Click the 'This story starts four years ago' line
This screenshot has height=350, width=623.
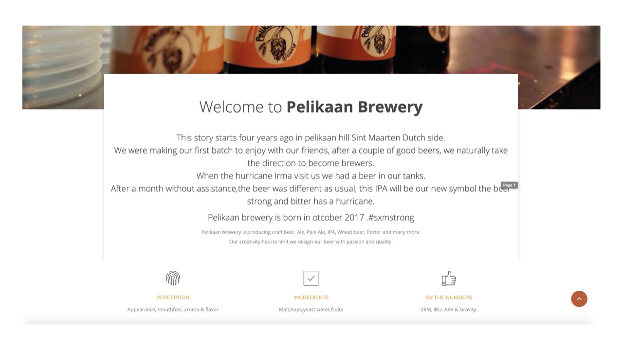[311, 138]
